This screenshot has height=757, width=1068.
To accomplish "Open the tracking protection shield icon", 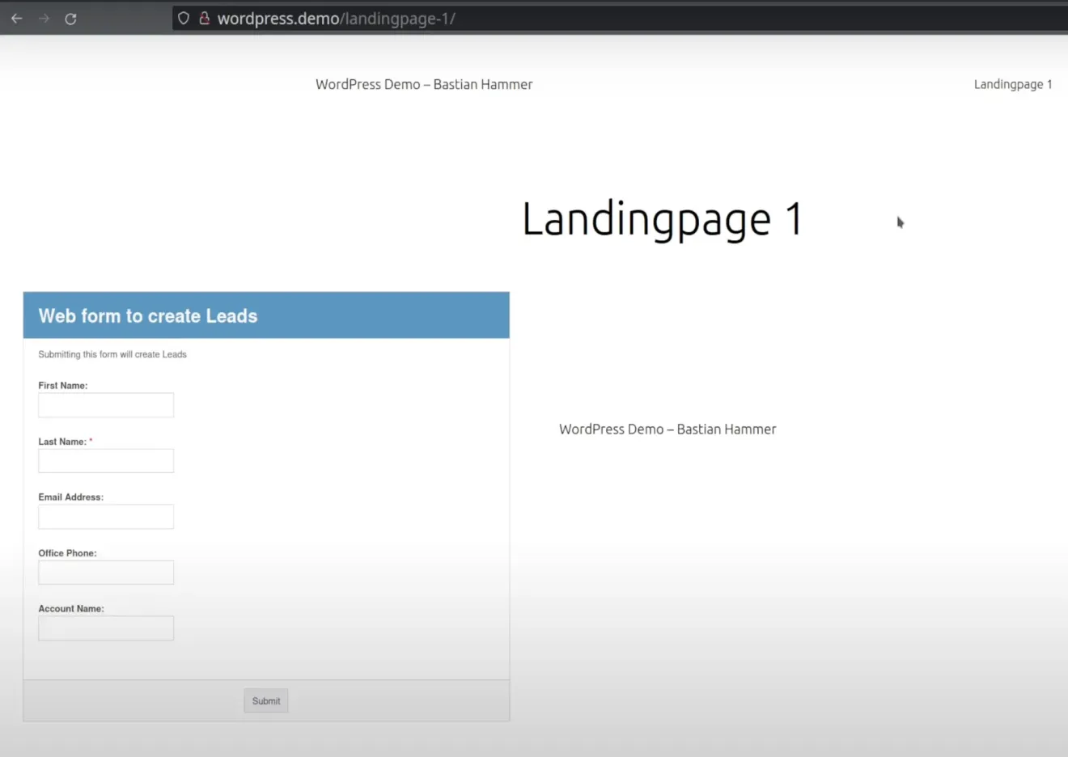I will (183, 18).
